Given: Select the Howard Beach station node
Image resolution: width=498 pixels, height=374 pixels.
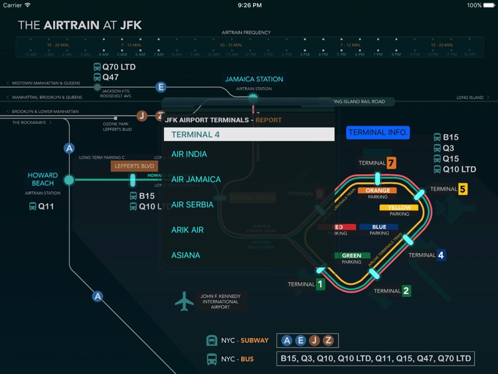Looking at the screenshot, I should tap(69, 180).
